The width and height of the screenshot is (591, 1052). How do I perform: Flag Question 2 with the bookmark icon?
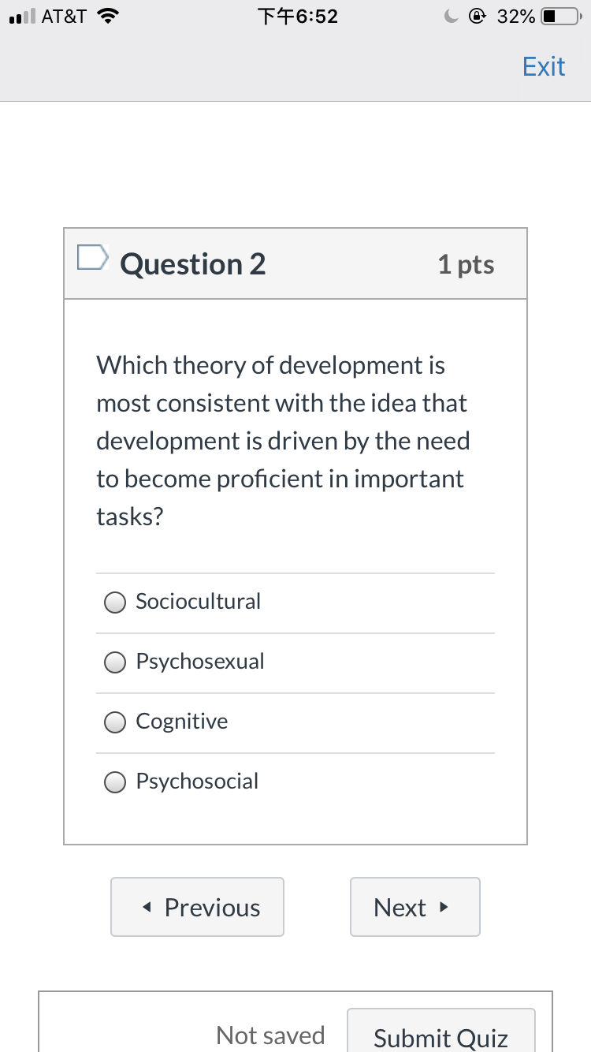pyautogui.click(x=91, y=257)
